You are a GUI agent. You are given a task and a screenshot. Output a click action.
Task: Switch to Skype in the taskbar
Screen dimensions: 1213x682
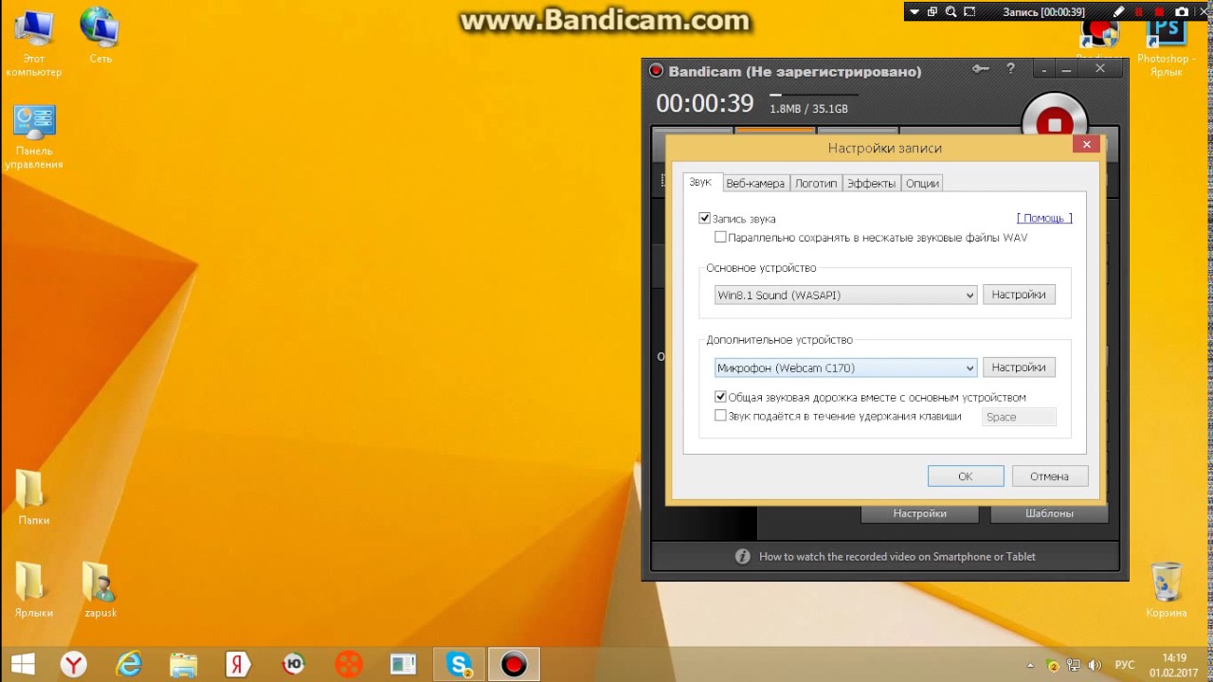tap(459, 664)
